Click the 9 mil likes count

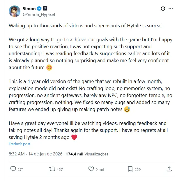click(x=100, y=169)
